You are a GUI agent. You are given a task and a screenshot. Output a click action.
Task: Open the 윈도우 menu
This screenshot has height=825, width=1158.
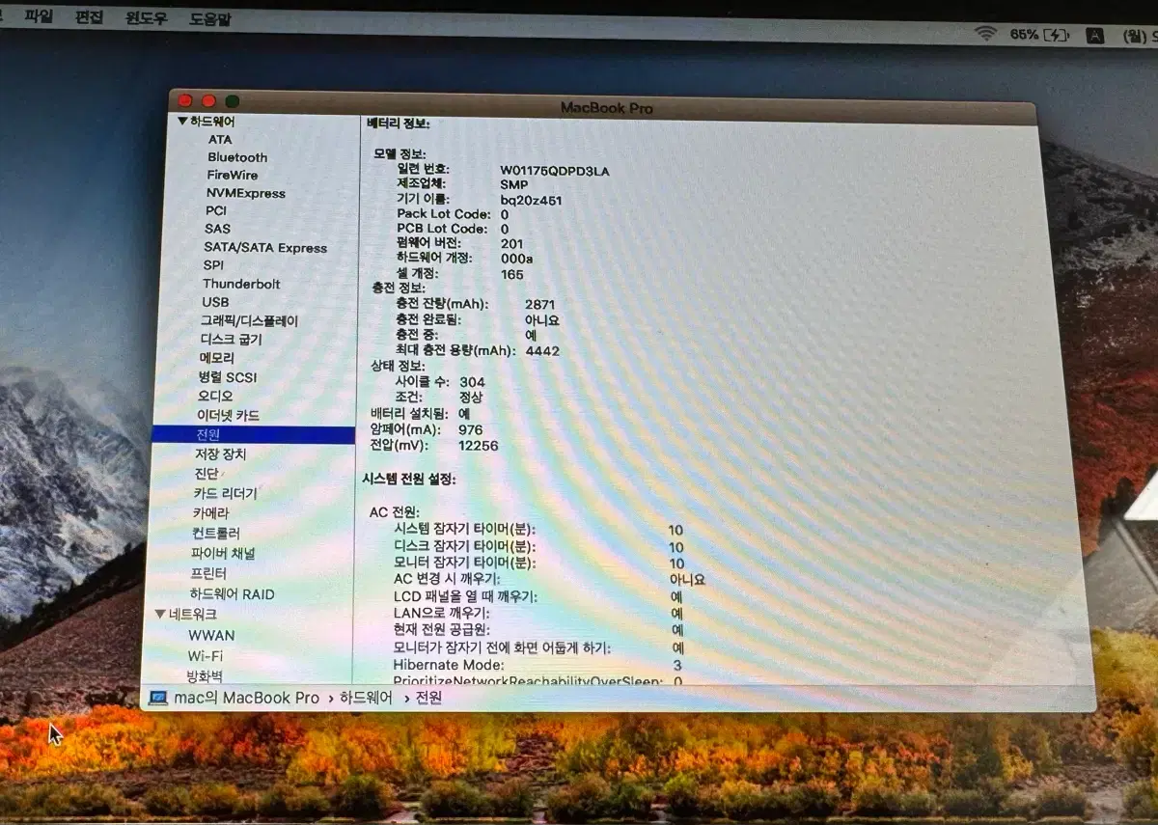(x=147, y=18)
